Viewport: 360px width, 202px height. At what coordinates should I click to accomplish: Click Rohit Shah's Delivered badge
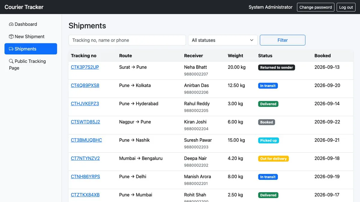pyautogui.click(x=268, y=195)
